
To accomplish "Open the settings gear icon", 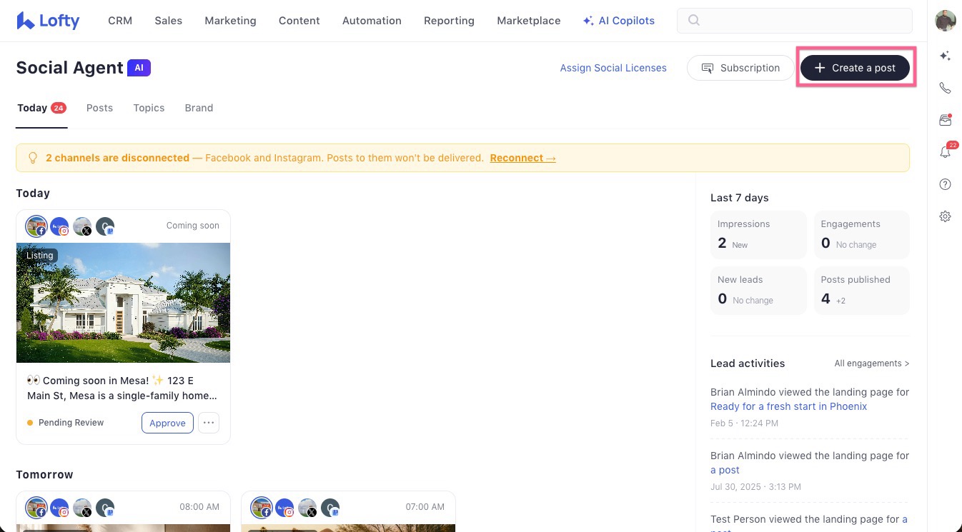I will 945,216.
